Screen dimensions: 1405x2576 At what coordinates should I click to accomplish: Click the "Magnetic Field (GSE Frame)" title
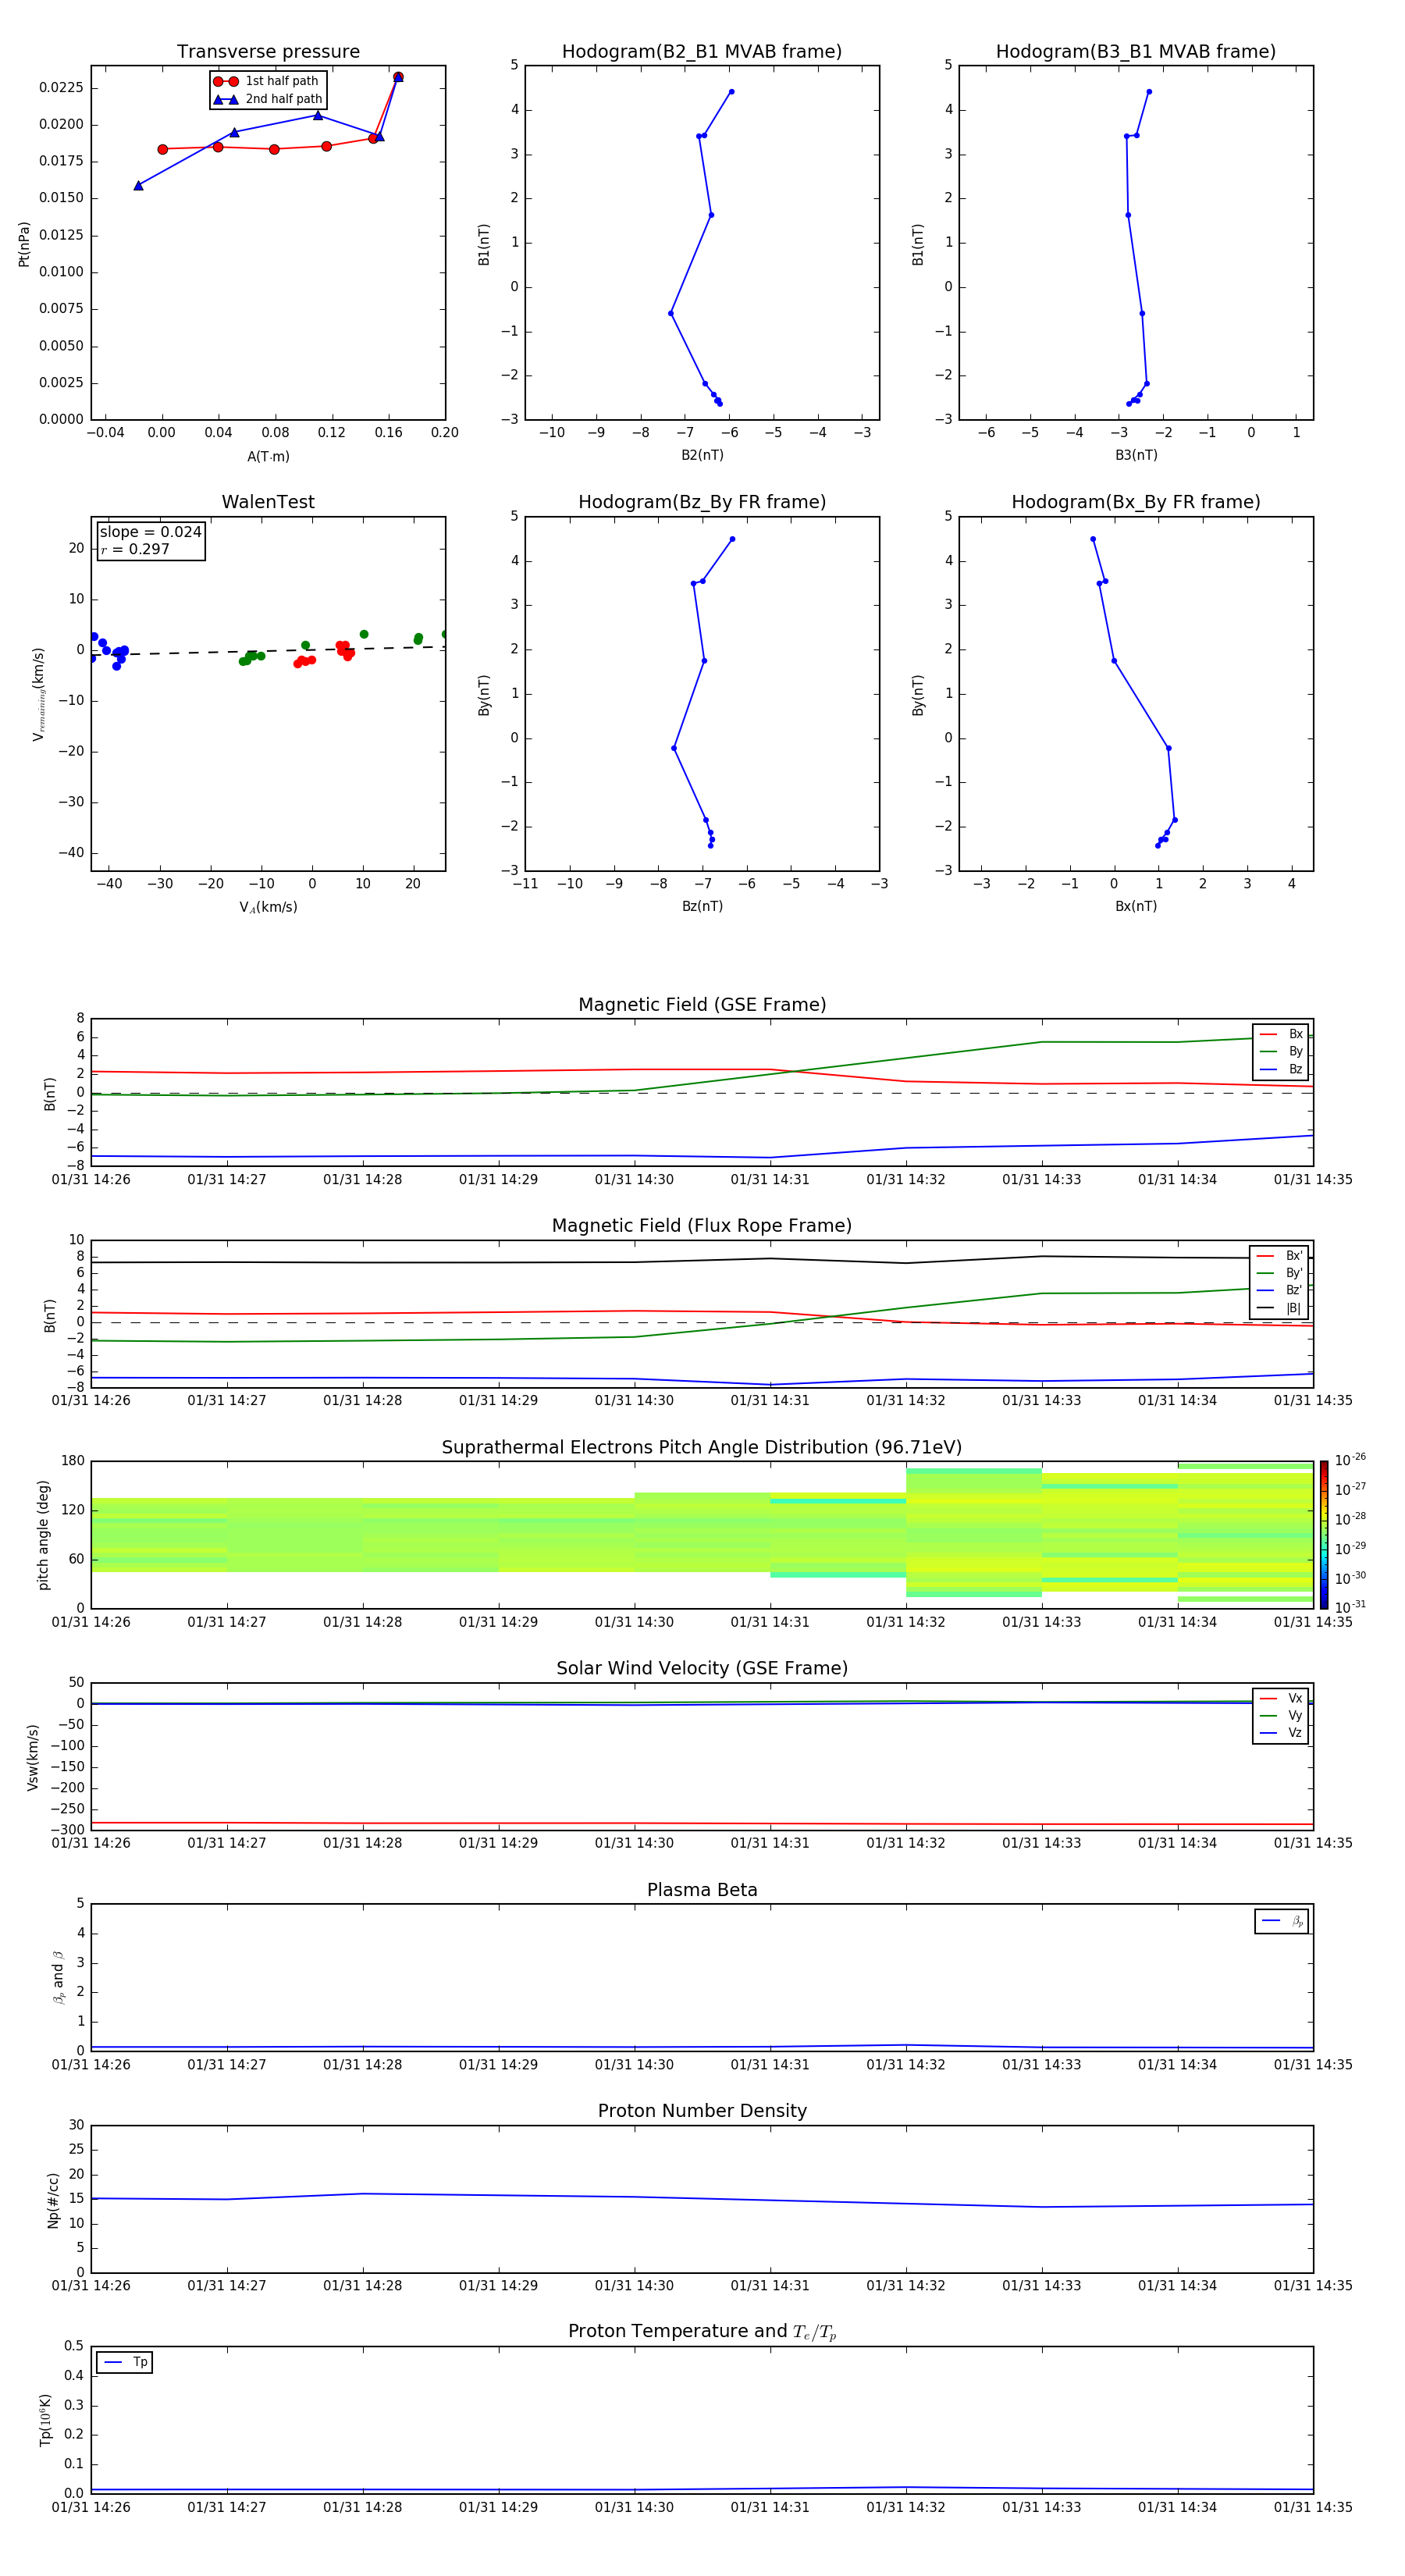702,1005
